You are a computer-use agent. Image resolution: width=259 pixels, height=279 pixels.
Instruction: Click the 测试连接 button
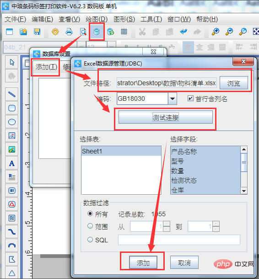coord(166,117)
